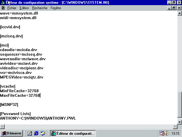Minimize the Éditeur de configuration système window

169,3
